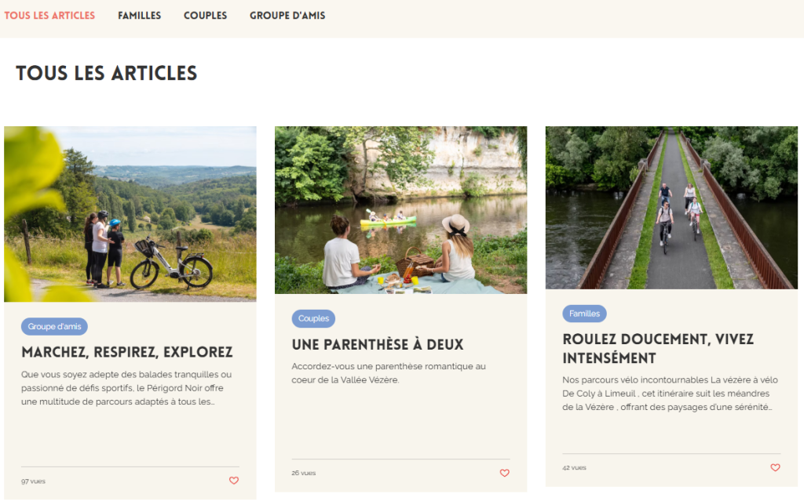The image size is (804, 501).
Task: Open Une Parenthèse à Deux article title
Action: (x=378, y=344)
